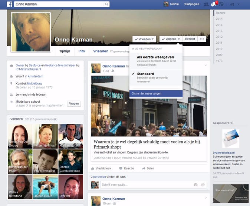The image size is (250, 206).
Task: Open privacy shortcuts lock icon
Action: pyautogui.click(x=232, y=4)
